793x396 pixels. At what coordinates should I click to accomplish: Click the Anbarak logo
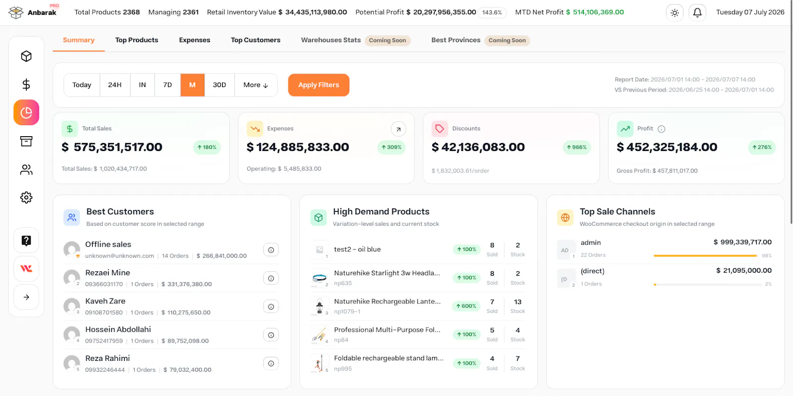click(x=34, y=12)
